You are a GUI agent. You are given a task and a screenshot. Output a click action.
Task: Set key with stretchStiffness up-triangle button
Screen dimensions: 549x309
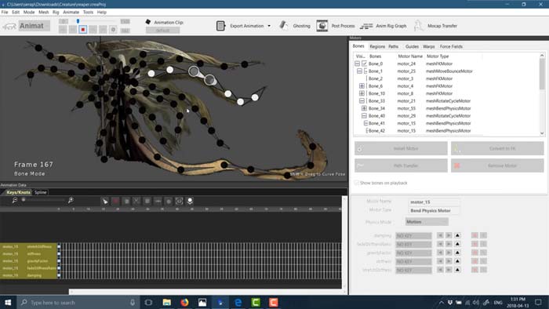pos(457,270)
